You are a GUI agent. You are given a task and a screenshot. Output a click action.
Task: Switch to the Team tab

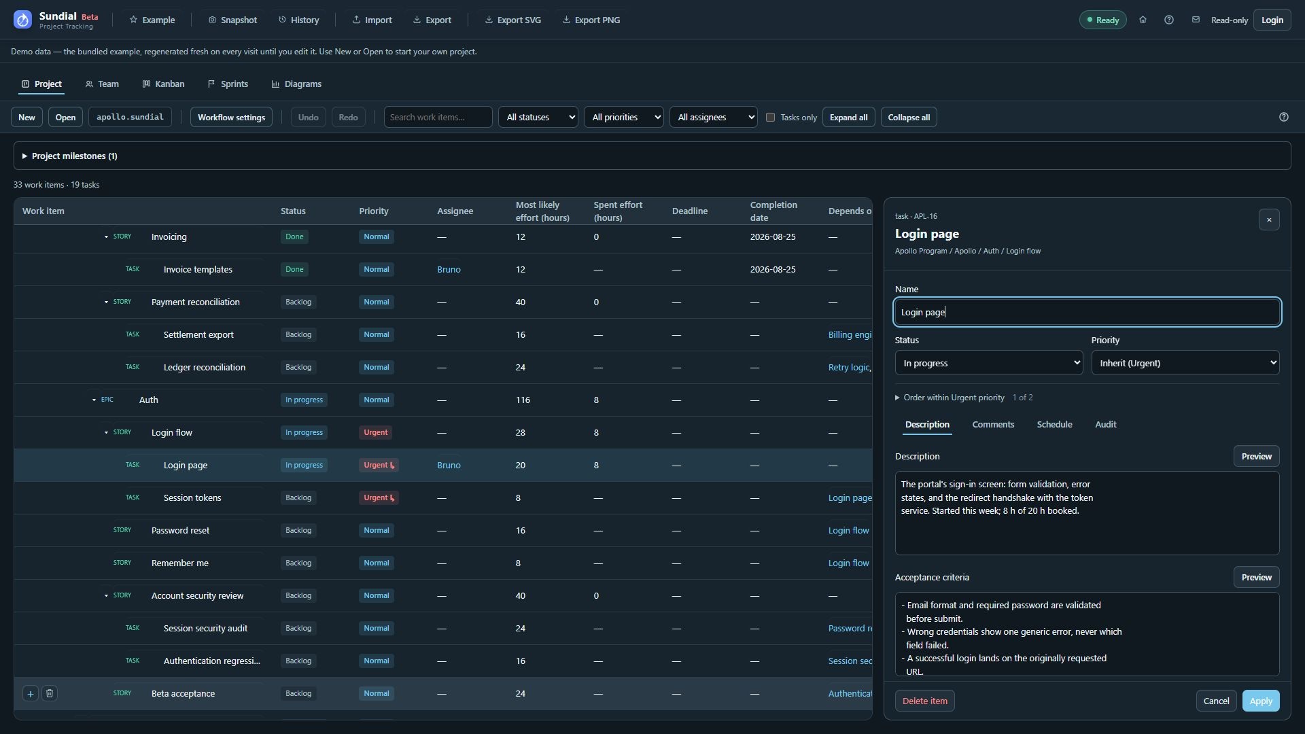[x=102, y=84]
